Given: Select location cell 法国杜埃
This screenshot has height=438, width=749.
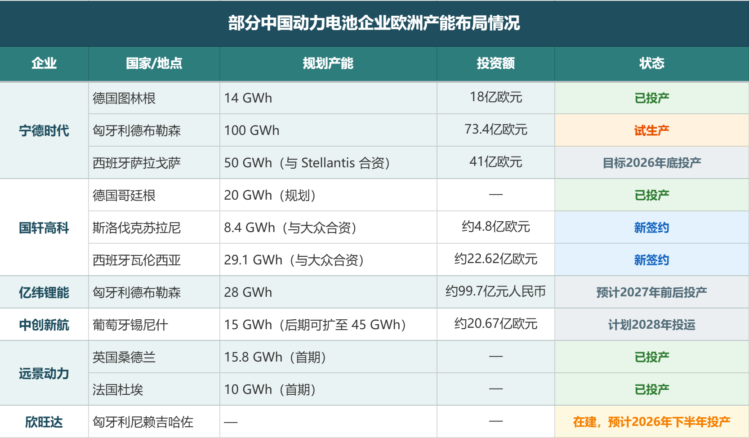Looking at the screenshot, I should [154, 389].
